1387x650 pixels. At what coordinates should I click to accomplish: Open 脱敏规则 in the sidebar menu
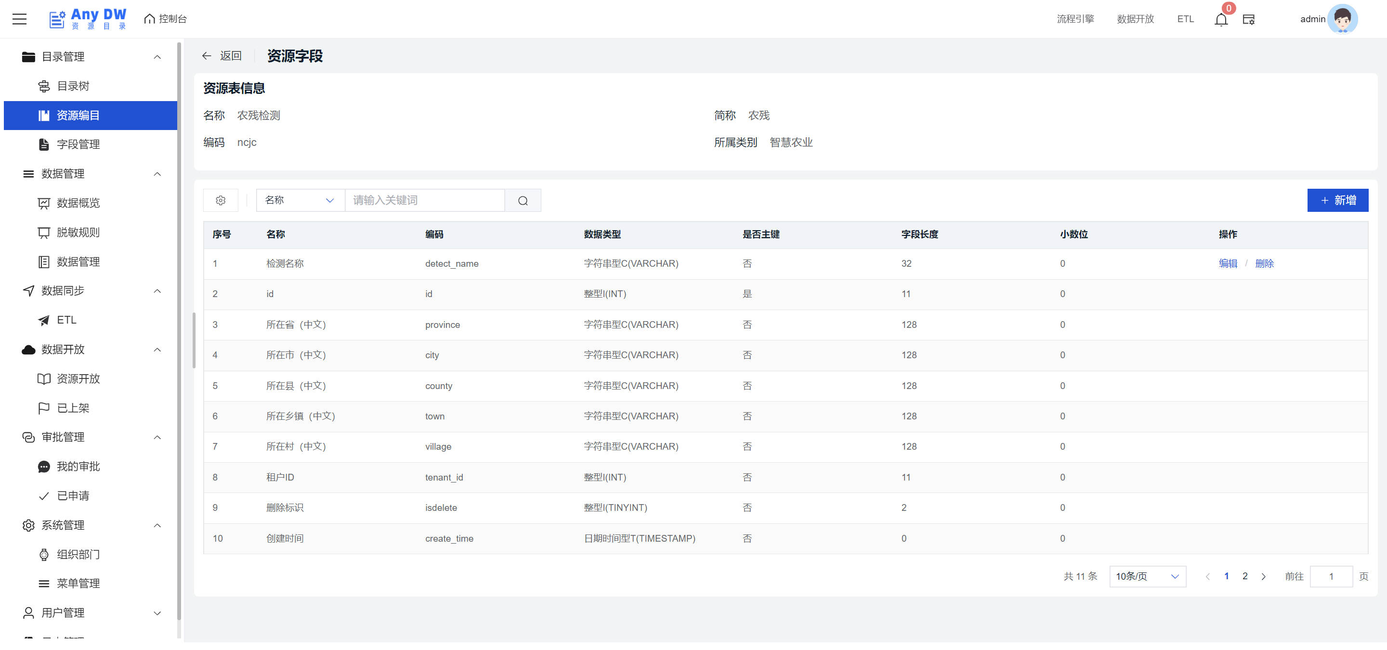tap(78, 233)
